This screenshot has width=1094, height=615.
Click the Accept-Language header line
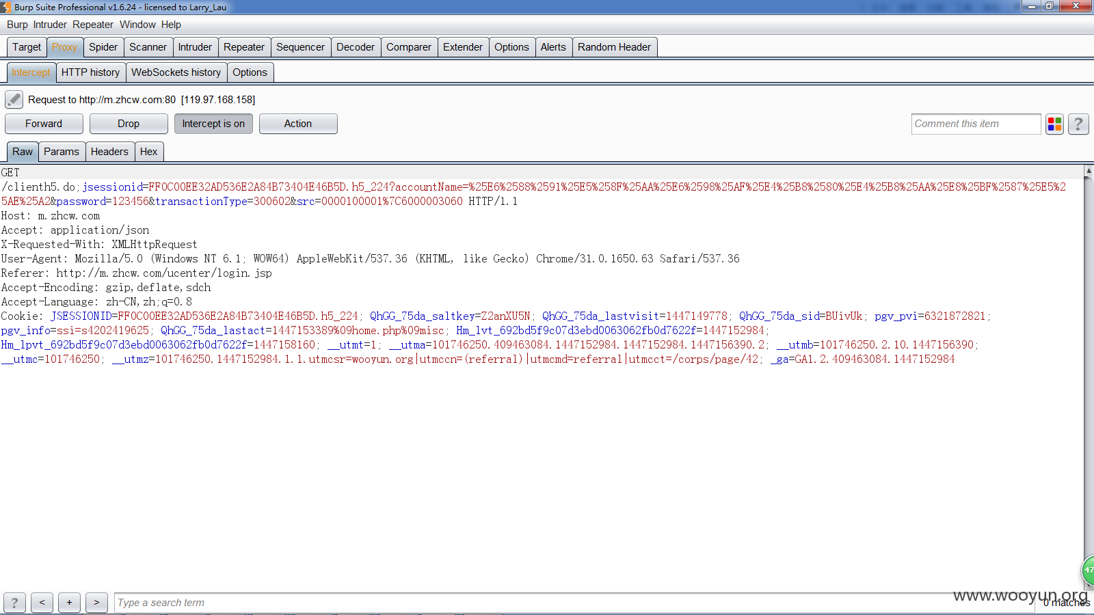click(x=96, y=302)
